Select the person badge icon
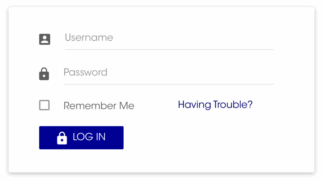323x181 pixels. (44, 39)
